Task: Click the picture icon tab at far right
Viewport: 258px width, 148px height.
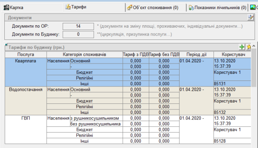Action: 253,7
